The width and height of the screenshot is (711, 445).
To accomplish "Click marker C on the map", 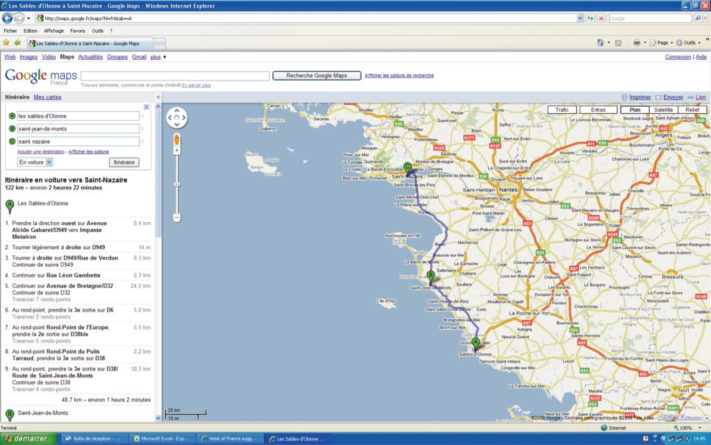I will point(407,169).
